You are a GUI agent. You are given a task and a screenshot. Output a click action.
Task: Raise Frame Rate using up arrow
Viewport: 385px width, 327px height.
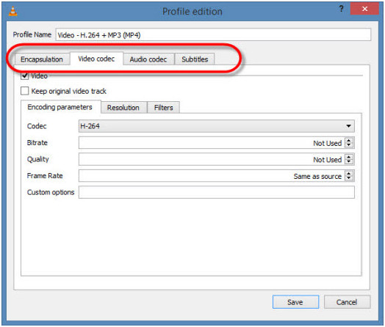coord(349,173)
